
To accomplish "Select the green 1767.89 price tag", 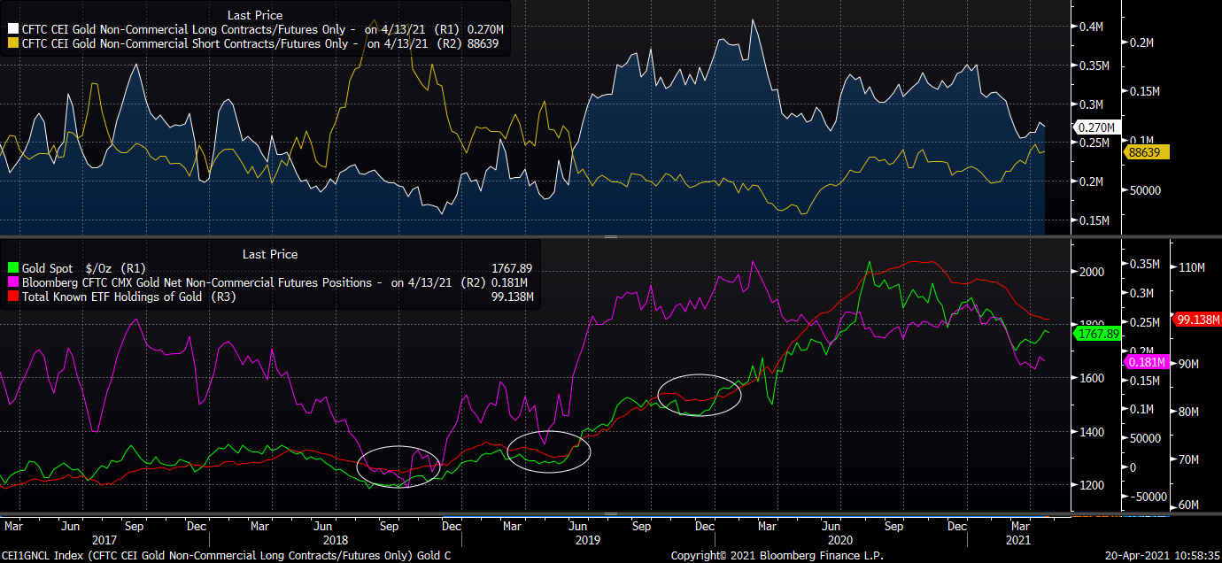I will tap(1096, 334).
